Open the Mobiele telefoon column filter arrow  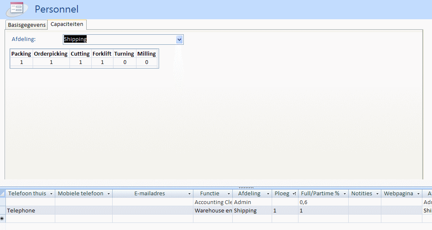pyautogui.click(x=108, y=194)
